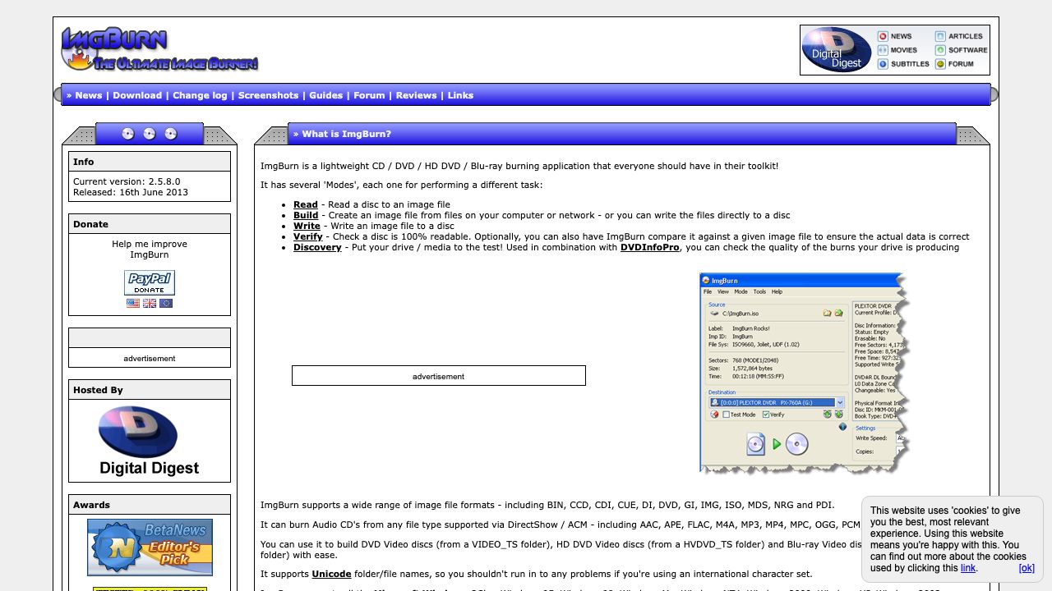Follow the Build mode link
The width and height of the screenshot is (1052, 591).
click(x=306, y=215)
